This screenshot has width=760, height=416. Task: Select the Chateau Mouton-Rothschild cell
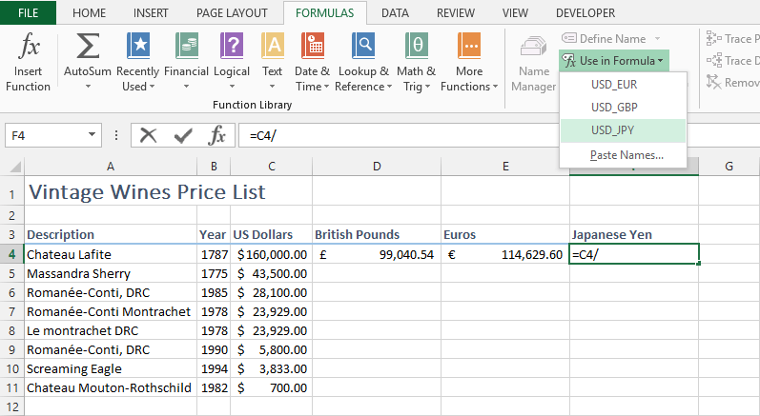[111, 388]
